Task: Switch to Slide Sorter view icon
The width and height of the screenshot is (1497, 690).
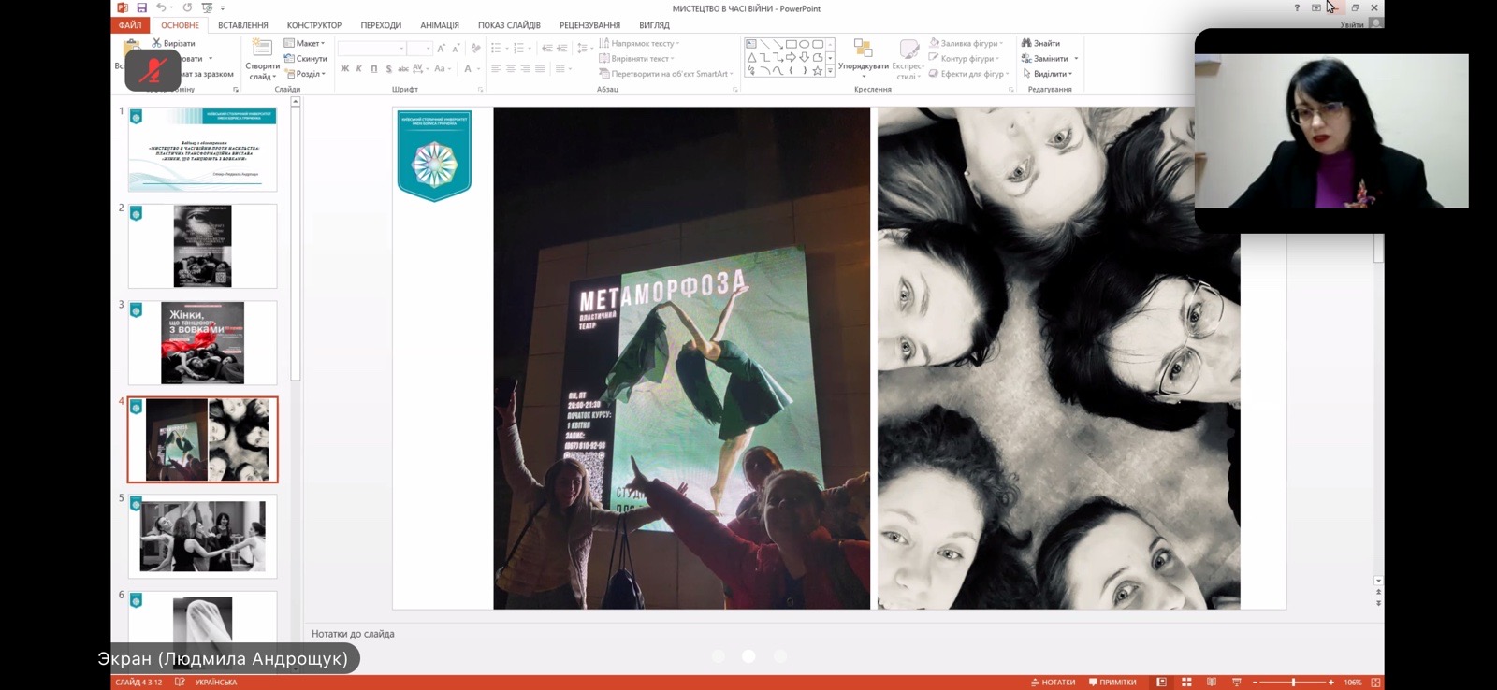Action: tap(1186, 683)
